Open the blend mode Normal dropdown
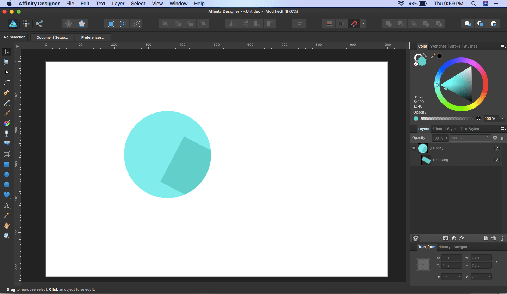This screenshot has width=507, height=294. 470,138
